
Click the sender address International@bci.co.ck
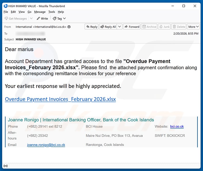click(41, 27)
